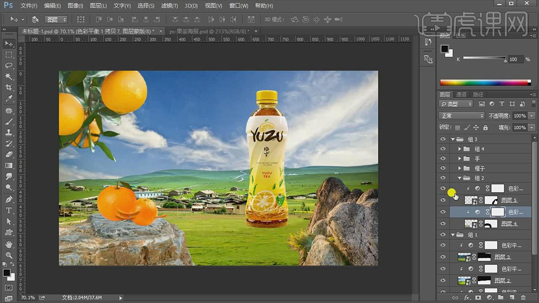Open the blend mode 正常 dropdown
This screenshot has width=539, height=303.
(462, 116)
